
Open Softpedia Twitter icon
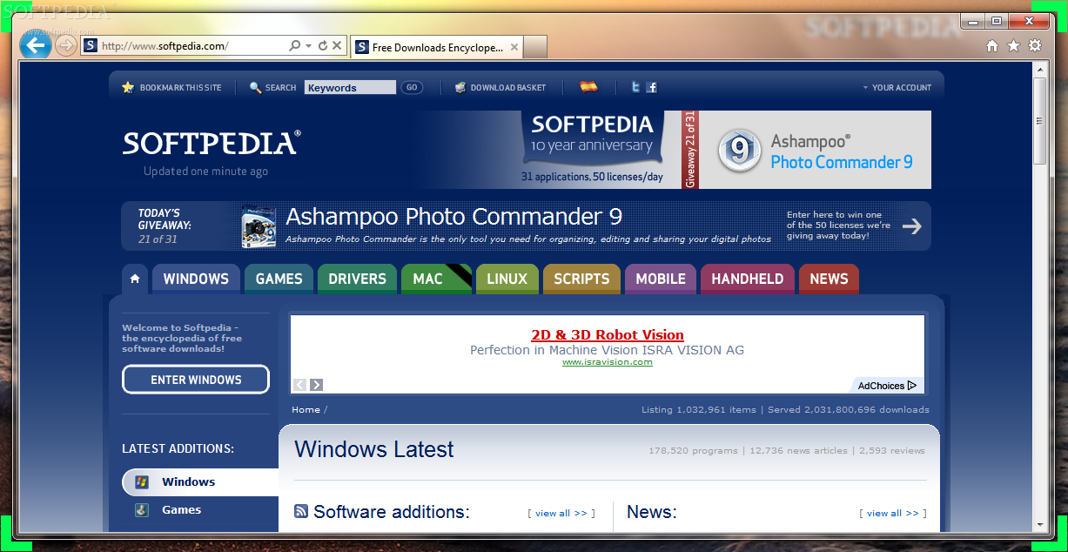click(636, 87)
